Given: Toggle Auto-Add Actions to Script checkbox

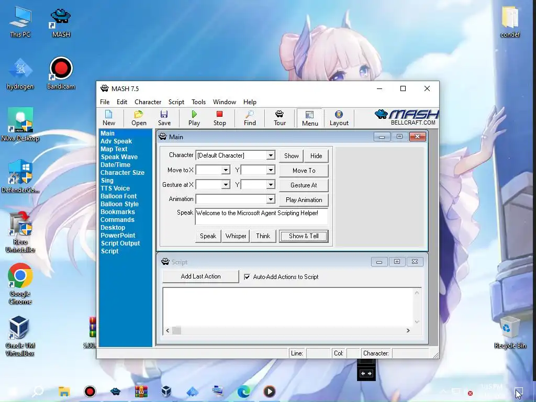Looking at the screenshot, I should 247,277.
